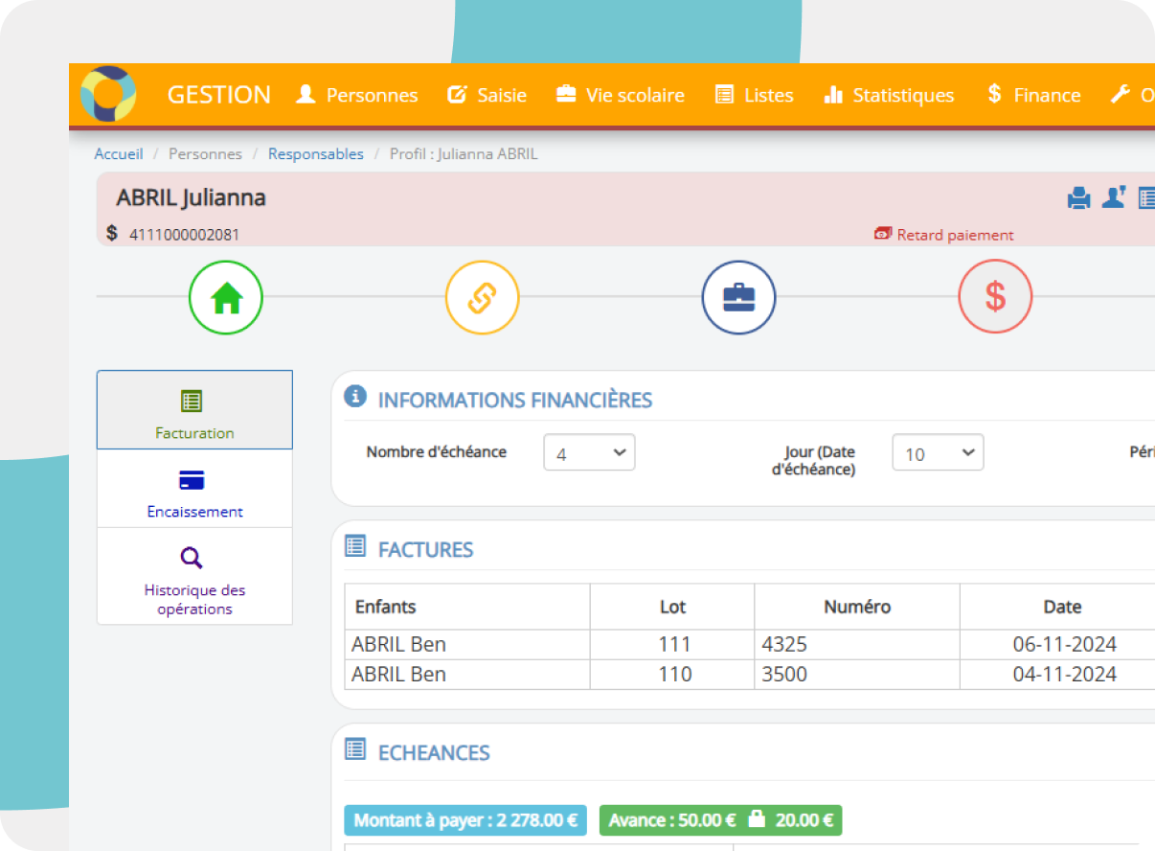Open the Statistiques menu

pos(889,95)
